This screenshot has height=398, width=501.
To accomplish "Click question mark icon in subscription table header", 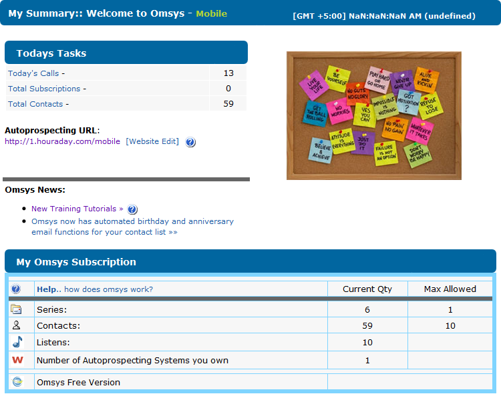I will pos(15,289).
